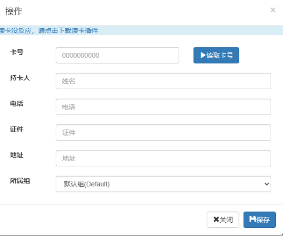
Task: Click the 地址 input field
Action: point(163,158)
